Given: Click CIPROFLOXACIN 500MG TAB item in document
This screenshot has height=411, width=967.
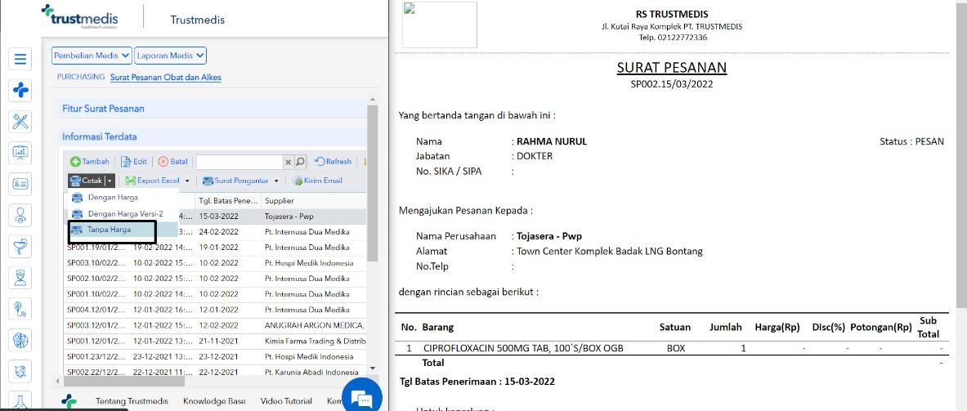Looking at the screenshot, I should (x=523, y=348).
